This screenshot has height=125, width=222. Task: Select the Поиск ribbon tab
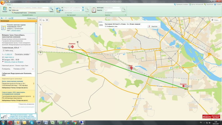coord(9,5)
